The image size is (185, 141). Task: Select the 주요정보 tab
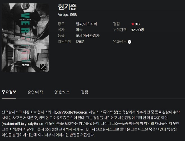pos(9,92)
